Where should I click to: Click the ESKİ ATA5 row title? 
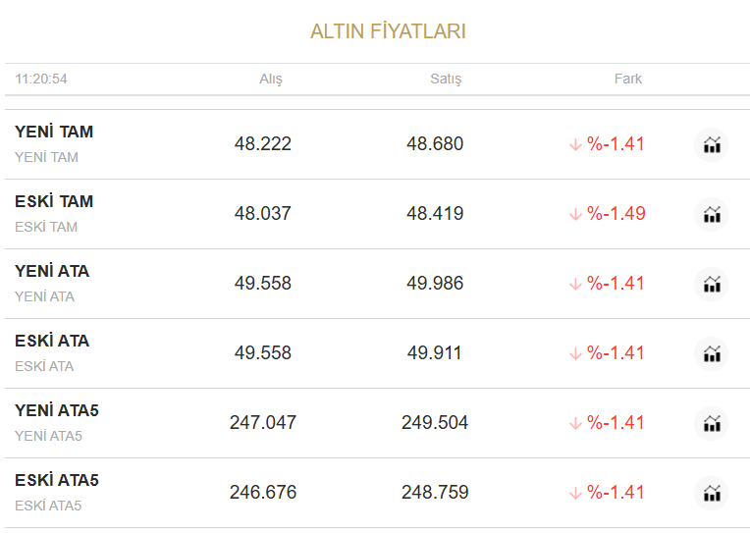[x=57, y=480]
